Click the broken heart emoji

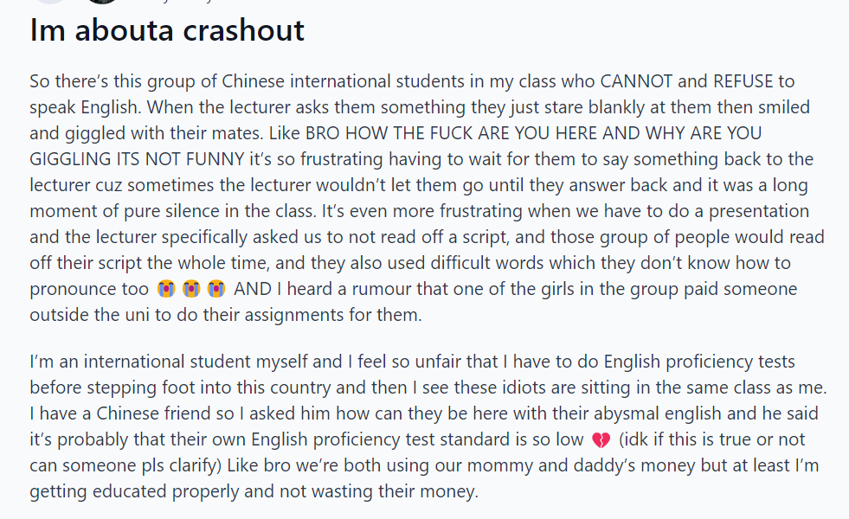point(601,440)
